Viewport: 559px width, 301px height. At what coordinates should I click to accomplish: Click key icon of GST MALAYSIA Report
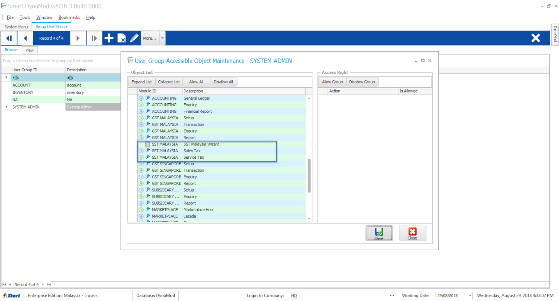[x=148, y=137]
